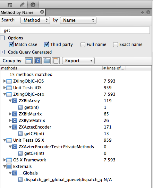The image size is (153, 188).
Task: Open the Export menu button
Action: click(x=78, y=61)
